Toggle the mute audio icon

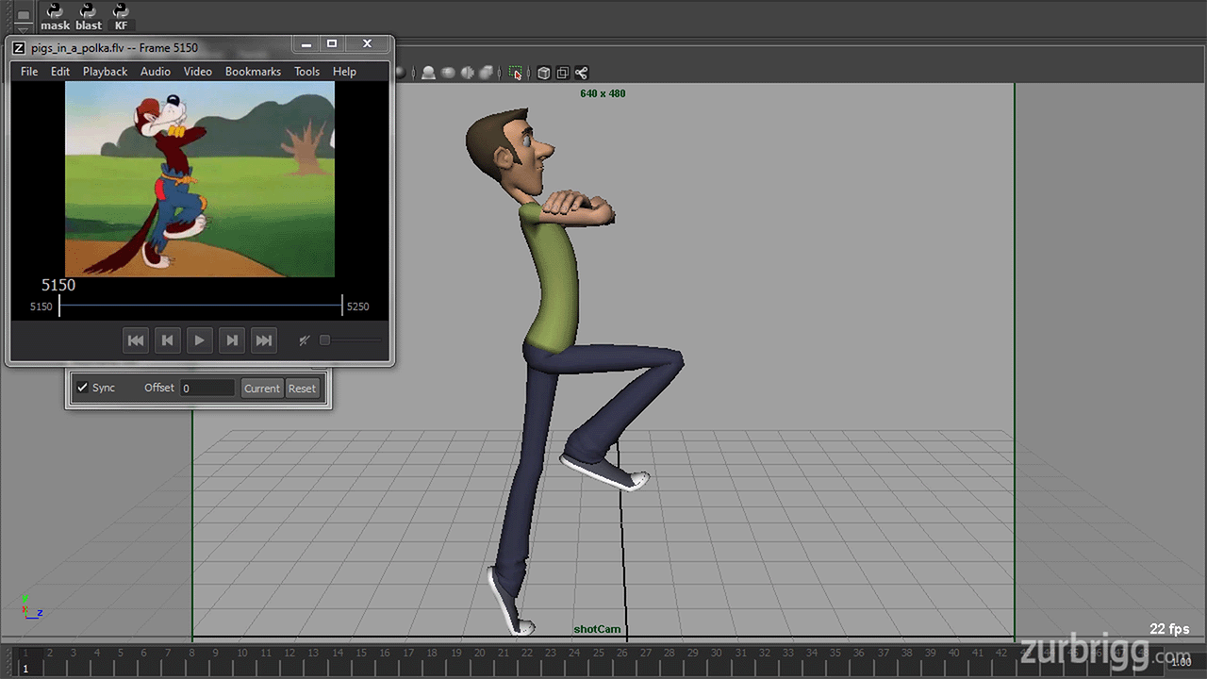[304, 340]
